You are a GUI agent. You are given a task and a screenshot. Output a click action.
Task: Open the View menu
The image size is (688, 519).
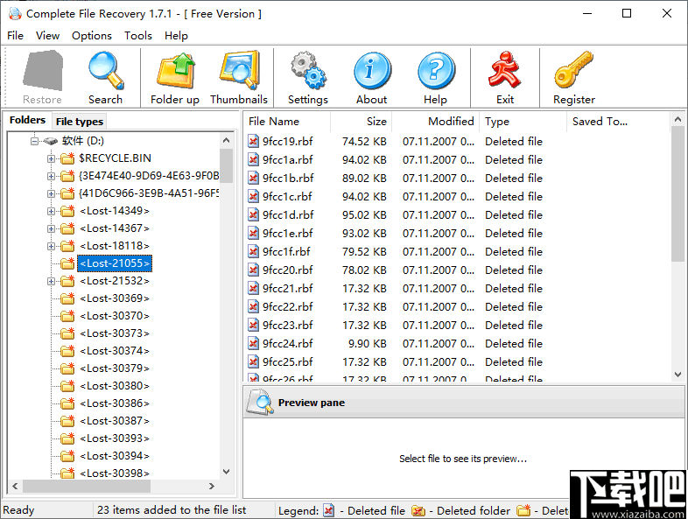pyautogui.click(x=47, y=36)
